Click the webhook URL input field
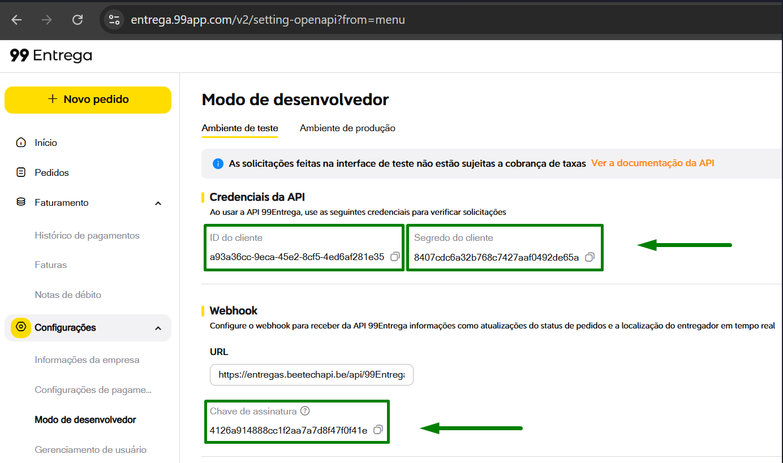The image size is (783, 463). click(x=312, y=374)
